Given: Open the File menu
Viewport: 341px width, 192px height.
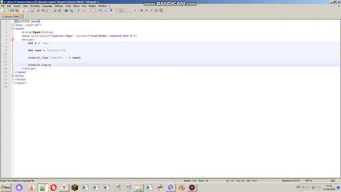Looking at the screenshot, I should (3, 6).
